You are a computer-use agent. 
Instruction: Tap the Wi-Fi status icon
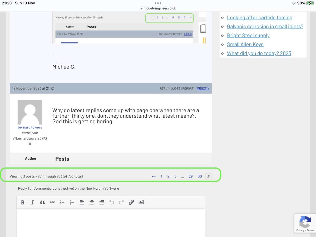294,3
